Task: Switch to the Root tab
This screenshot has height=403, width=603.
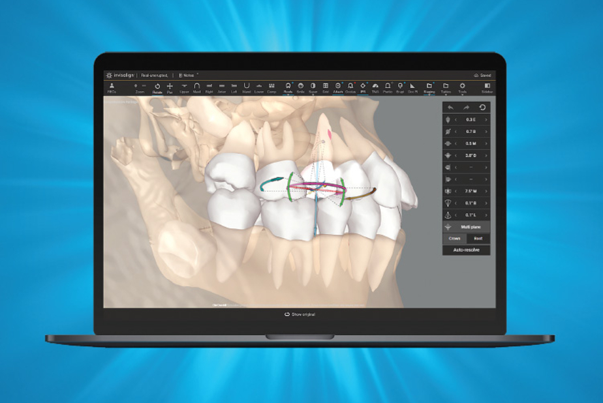Action: pyautogui.click(x=477, y=237)
